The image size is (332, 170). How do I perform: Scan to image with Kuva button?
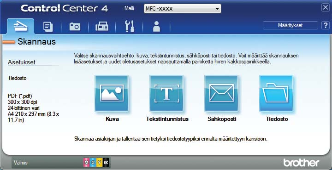tap(112, 93)
